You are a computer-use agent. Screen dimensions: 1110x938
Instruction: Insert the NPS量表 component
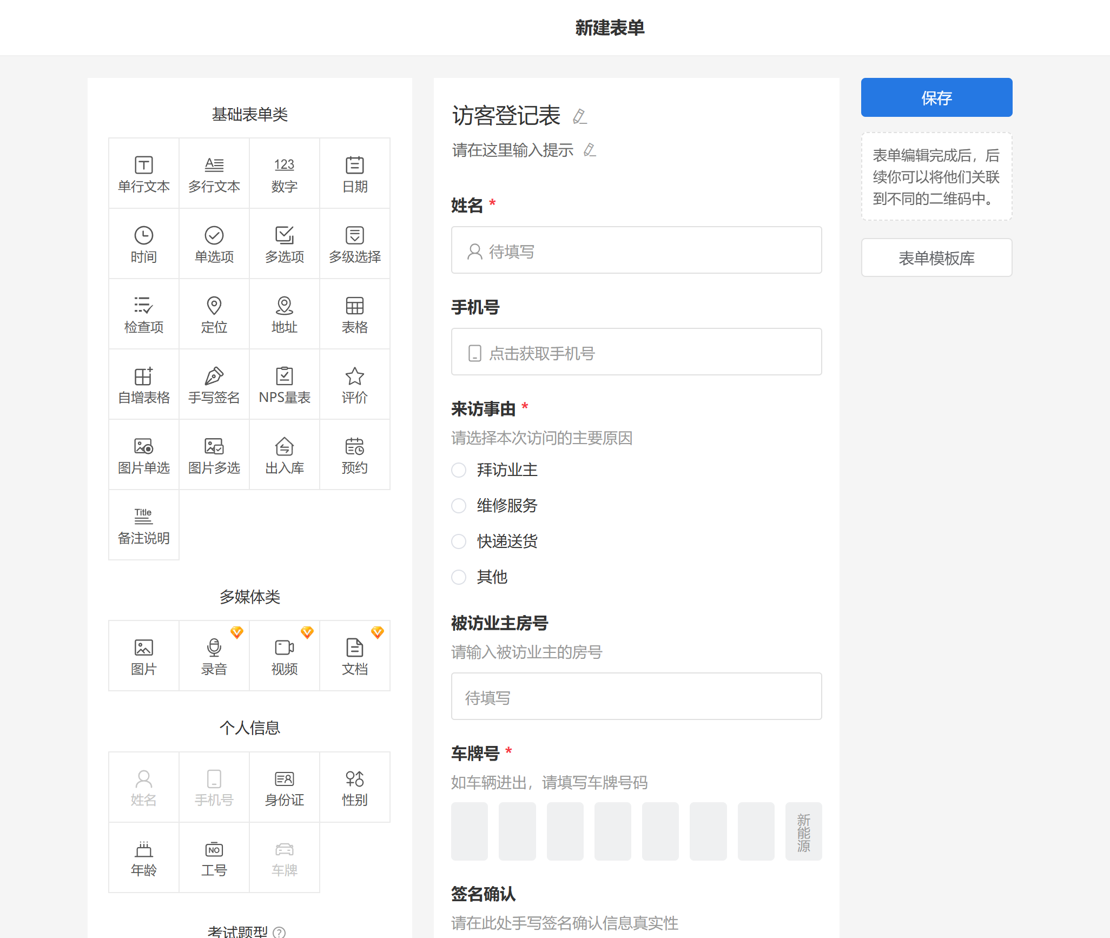point(285,385)
